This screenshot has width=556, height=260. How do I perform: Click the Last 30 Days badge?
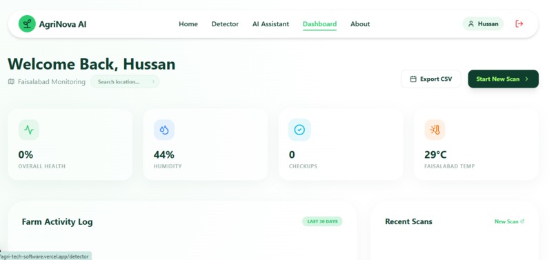(x=322, y=221)
